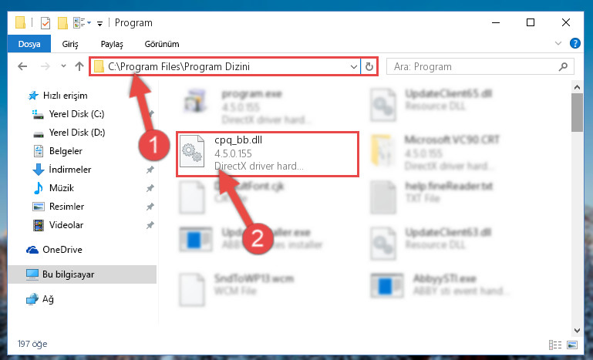
Task: Go back with the left arrow button
Action: coord(22,66)
